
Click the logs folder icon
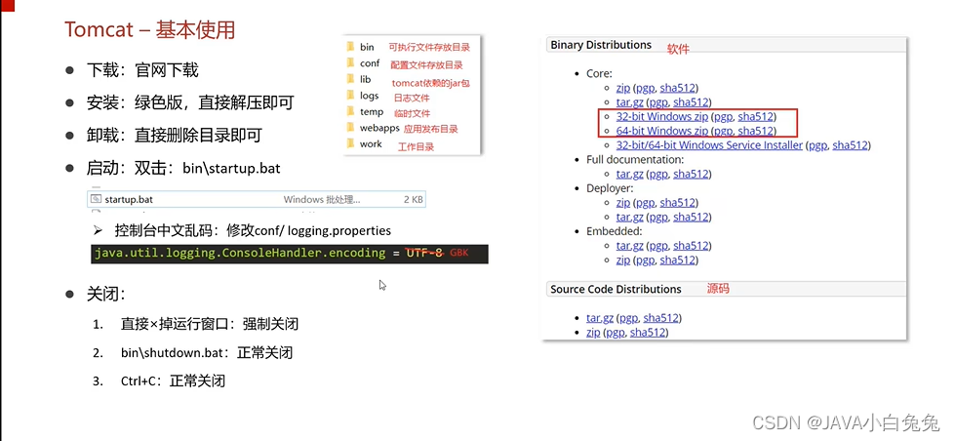pos(350,95)
